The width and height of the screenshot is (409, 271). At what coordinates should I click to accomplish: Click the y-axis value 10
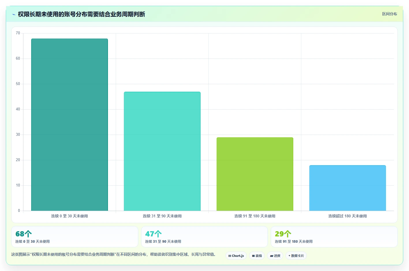[x=18, y=185]
